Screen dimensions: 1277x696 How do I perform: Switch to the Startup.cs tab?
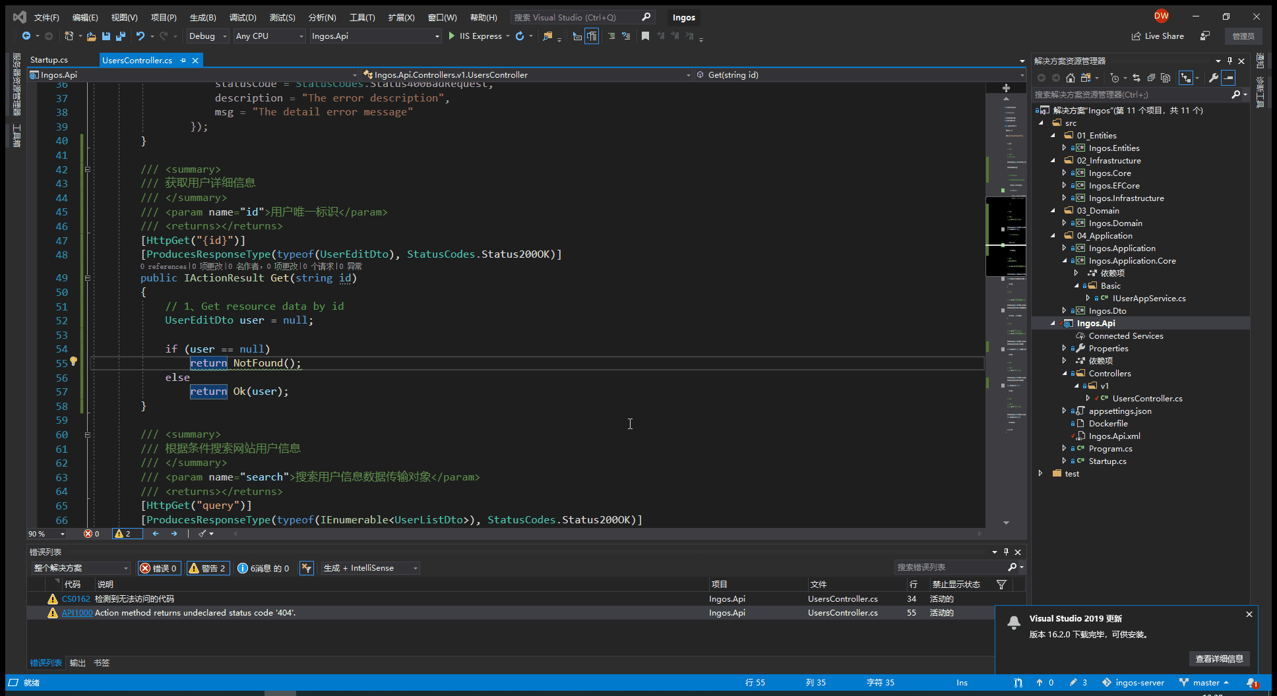48,59
